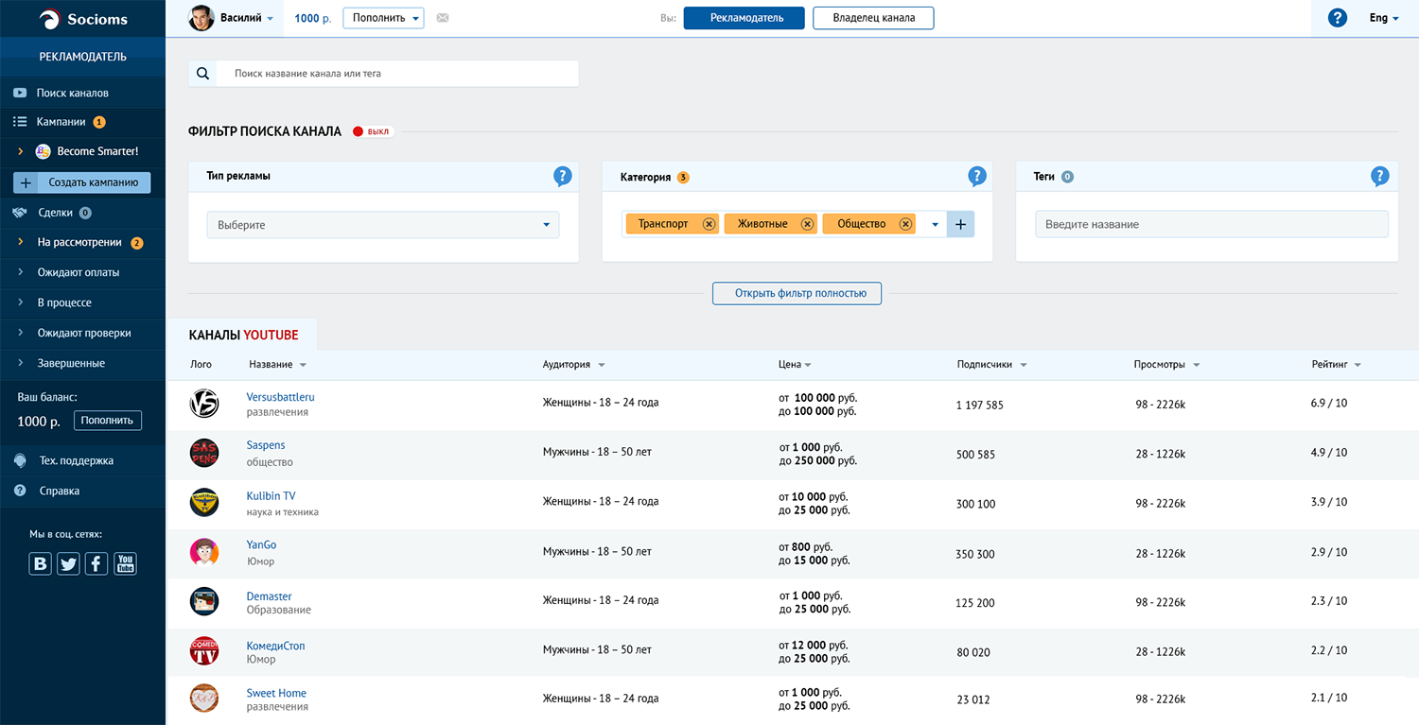Open the Выберите ad type dropdown
The width and height of the screenshot is (1419, 725).
383,225
